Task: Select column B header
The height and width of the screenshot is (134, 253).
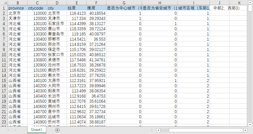Action: click(x=18, y=2)
